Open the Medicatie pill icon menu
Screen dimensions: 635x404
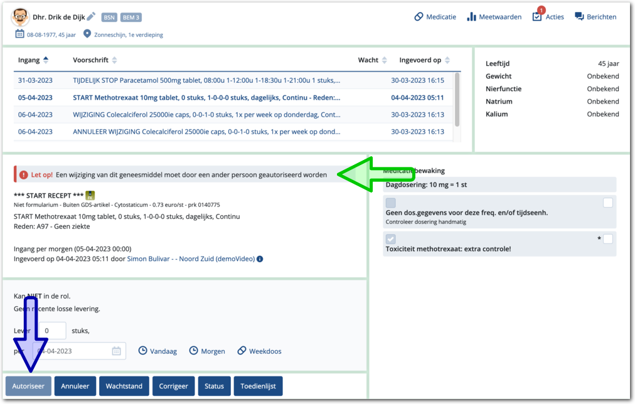(x=419, y=17)
